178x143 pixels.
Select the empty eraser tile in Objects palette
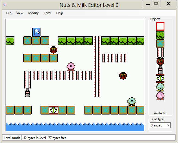(160, 26)
